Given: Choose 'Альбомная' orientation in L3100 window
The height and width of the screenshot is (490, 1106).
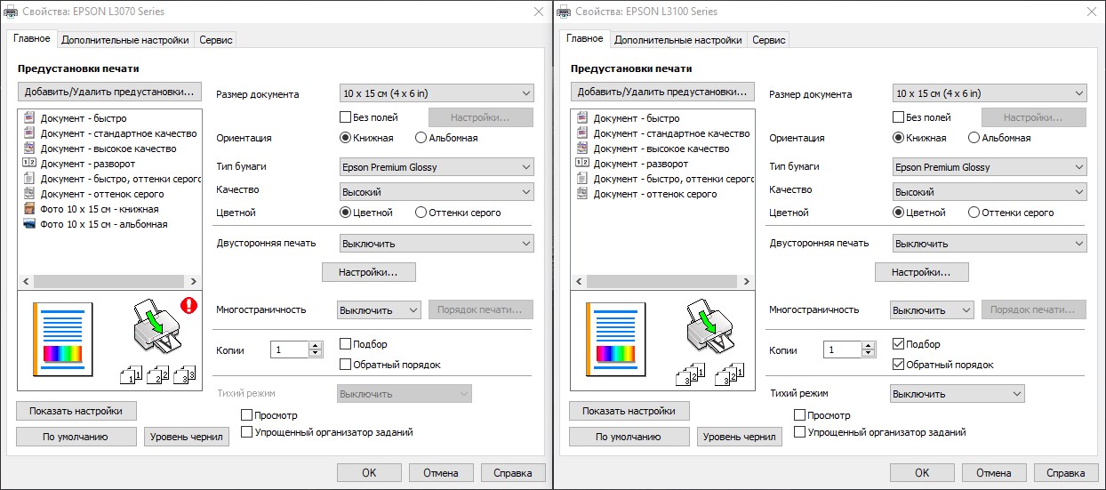Looking at the screenshot, I should pos(974,138).
